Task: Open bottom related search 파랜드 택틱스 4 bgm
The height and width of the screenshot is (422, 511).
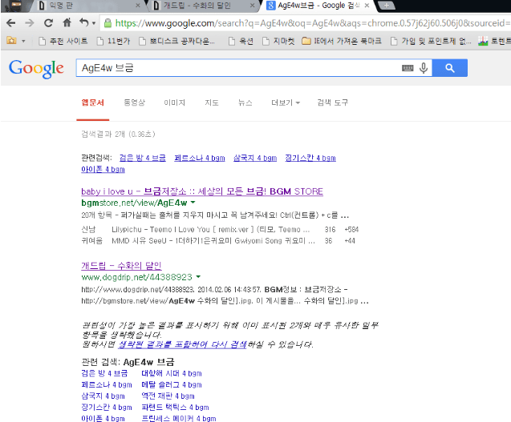Action: [175, 408]
